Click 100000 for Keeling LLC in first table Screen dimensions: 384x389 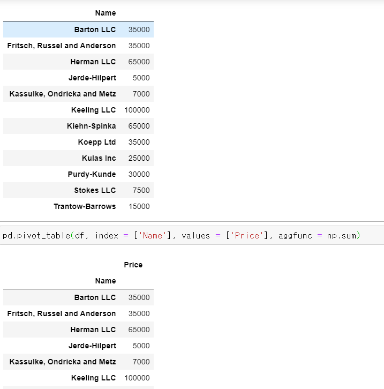(x=137, y=110)
